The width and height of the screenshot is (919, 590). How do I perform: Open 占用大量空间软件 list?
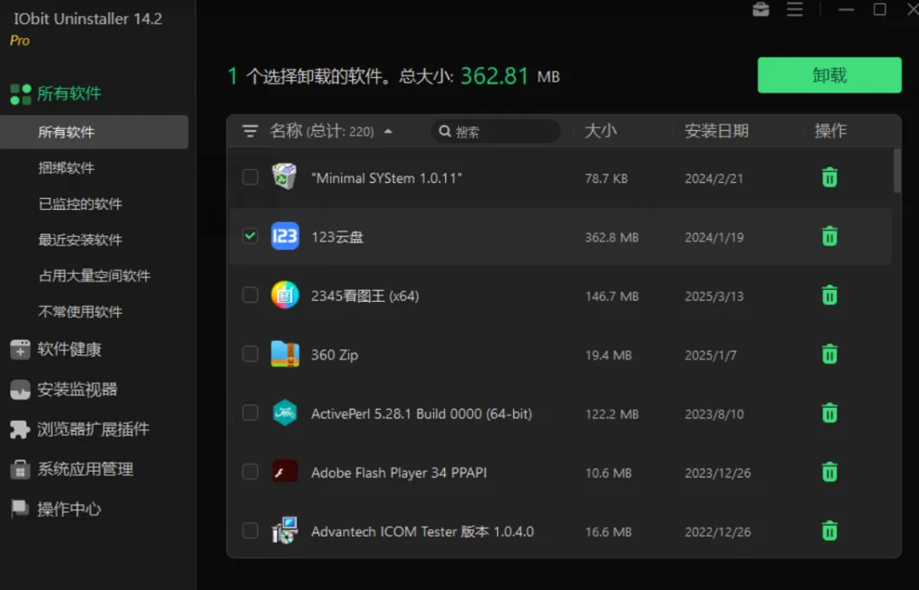[x=94, y=275]
